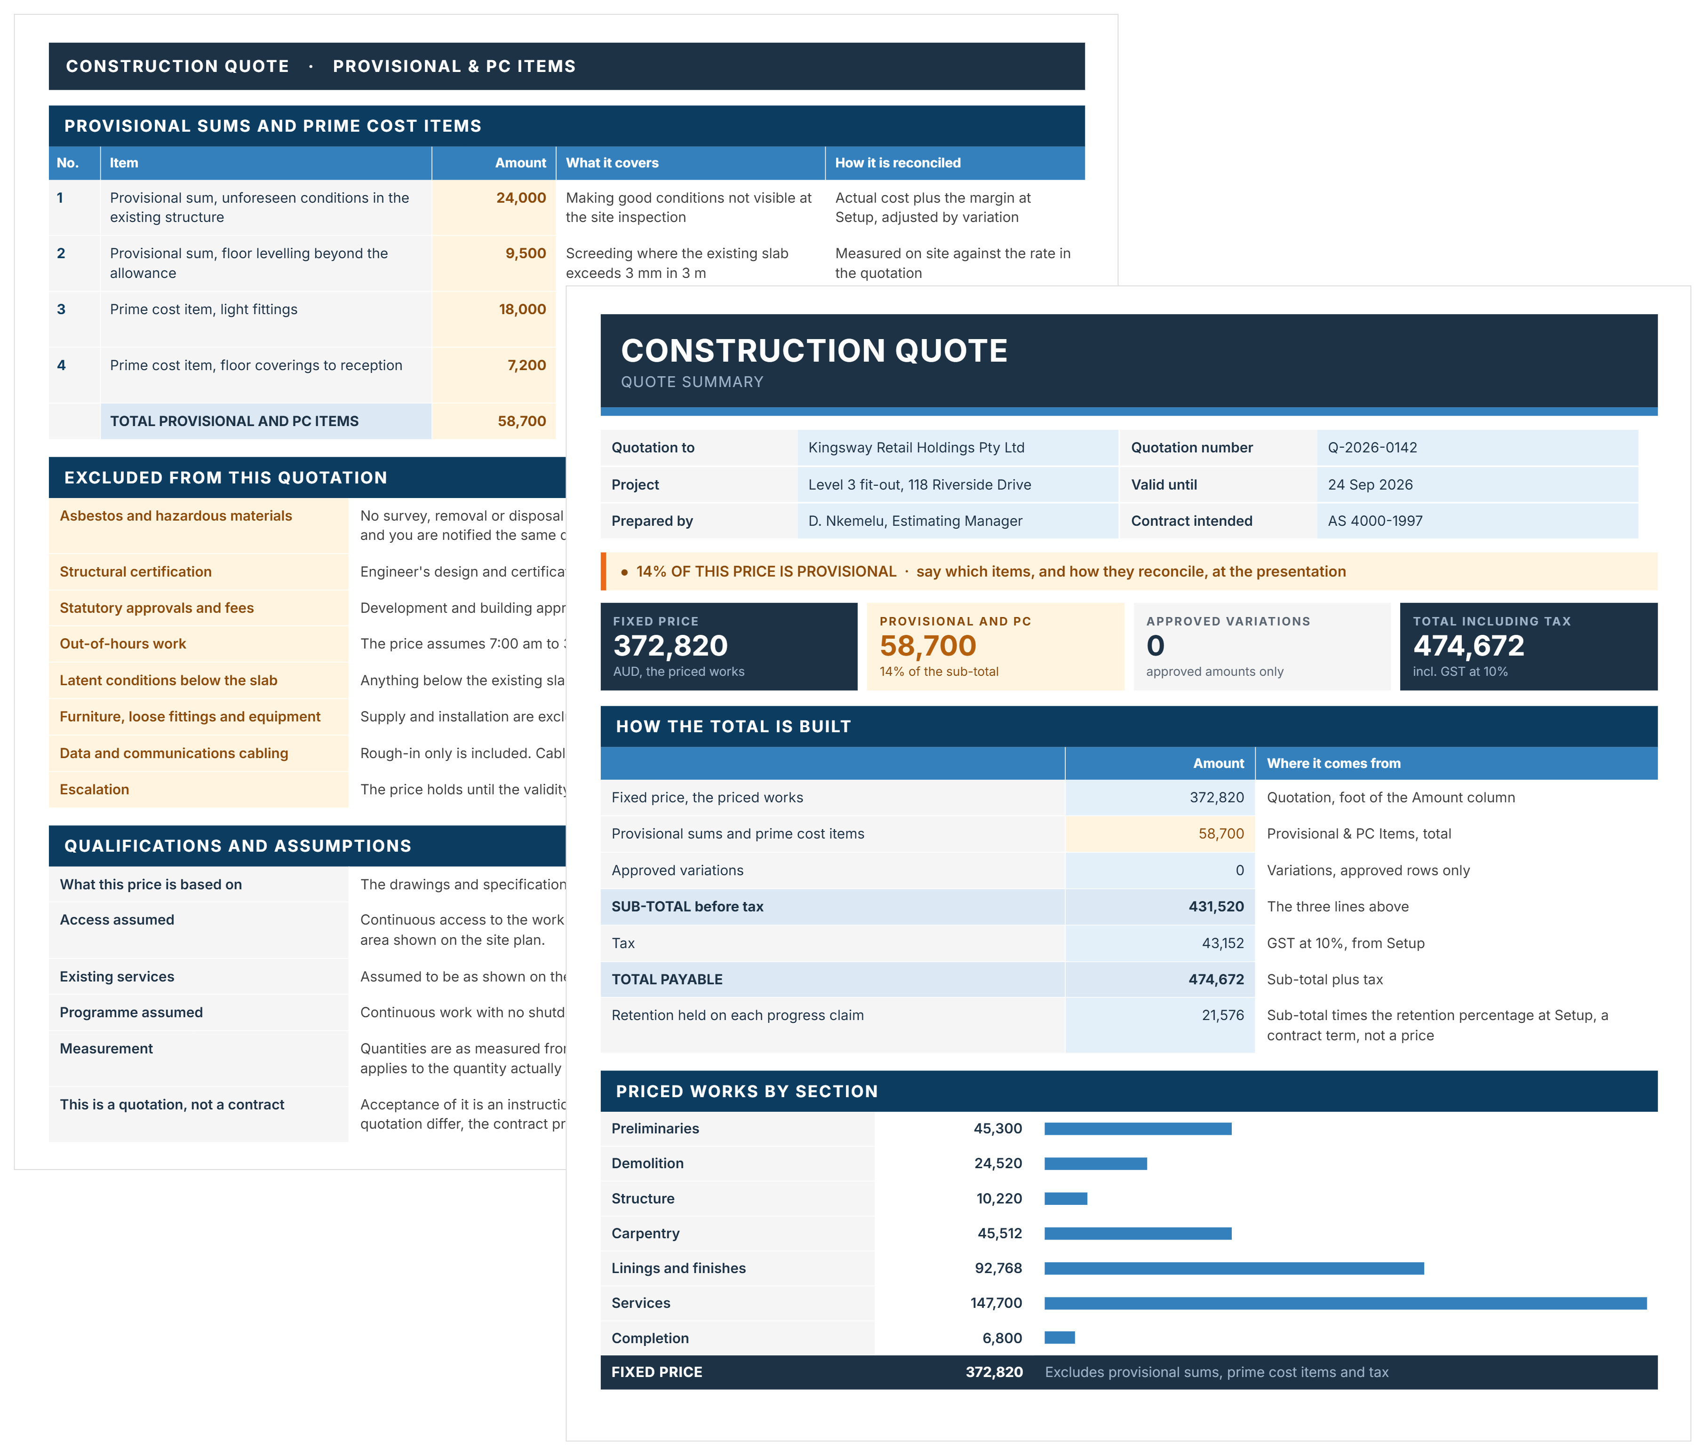1706x1456 pixels.
Task: Click the '14% OF THIS PRICE IS PROVISIONAL' banner
Action: [x=1129, y=572]
